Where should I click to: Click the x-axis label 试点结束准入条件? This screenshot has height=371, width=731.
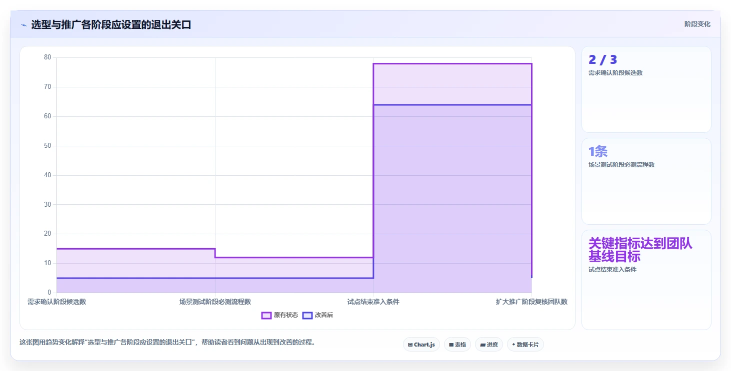[x=373, y=302]
